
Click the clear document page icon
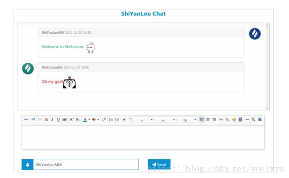click(130, 119)
